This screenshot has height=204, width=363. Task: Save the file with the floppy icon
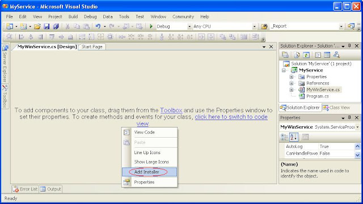tap(47, 27)
